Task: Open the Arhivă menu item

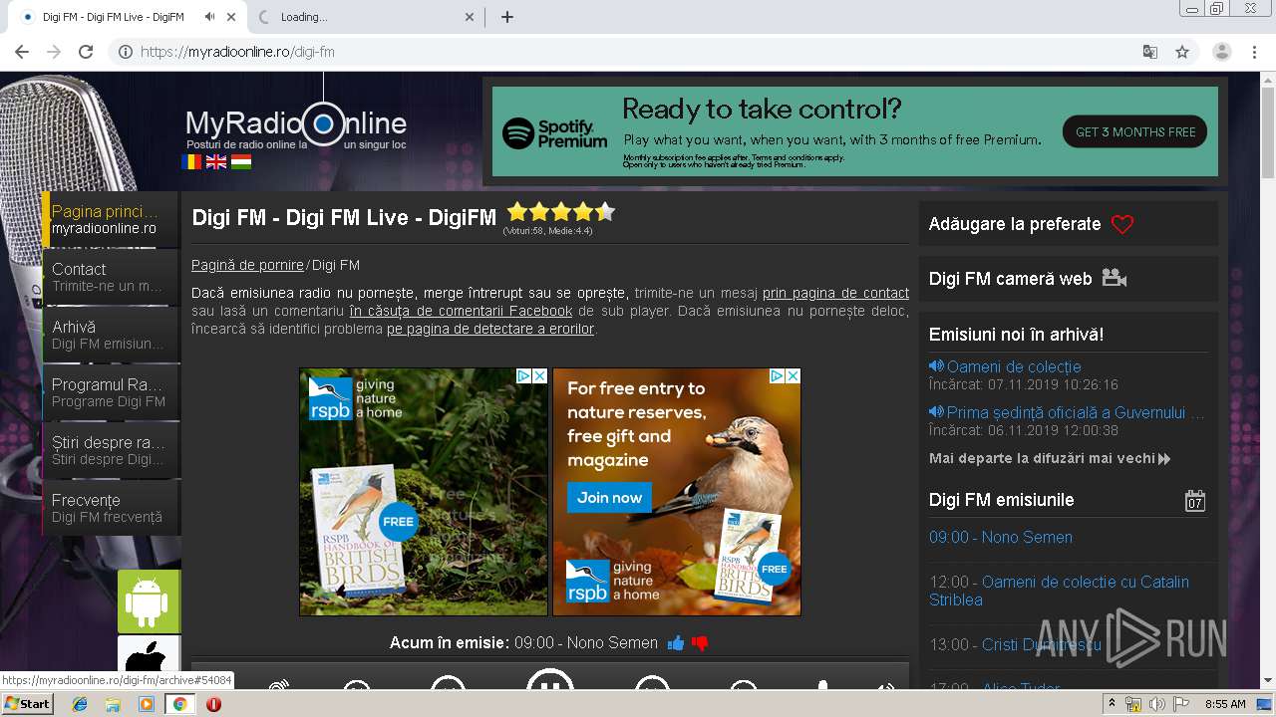Action: (x=111, y=335)
